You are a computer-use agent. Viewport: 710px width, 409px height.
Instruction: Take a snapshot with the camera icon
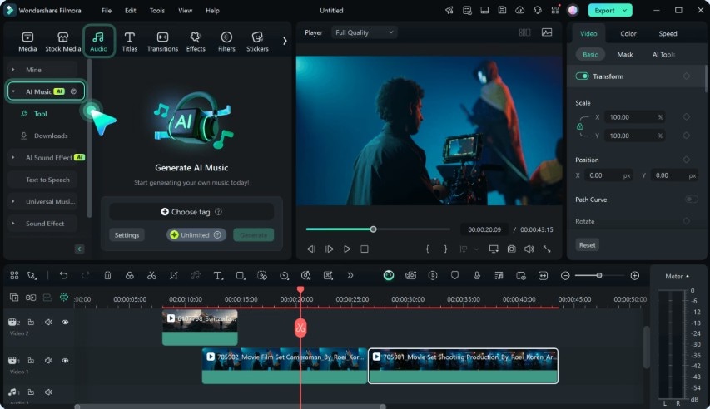click(x=511, y=249)
